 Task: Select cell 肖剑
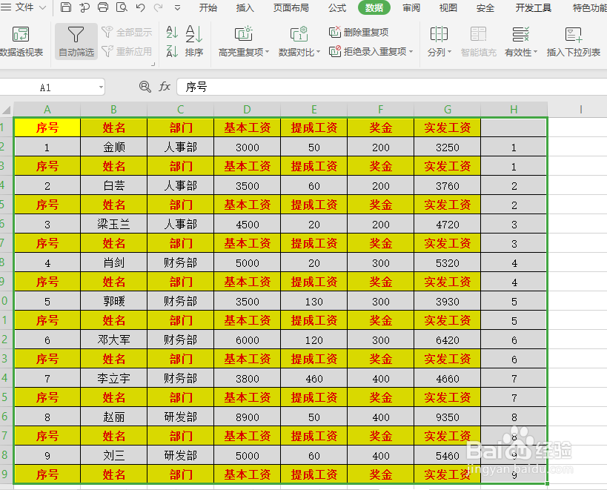coord(114,263)
